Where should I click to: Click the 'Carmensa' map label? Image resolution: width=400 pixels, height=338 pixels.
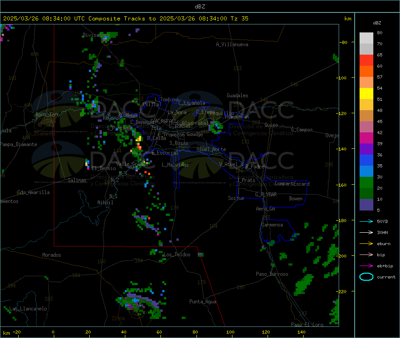point(272,225)
